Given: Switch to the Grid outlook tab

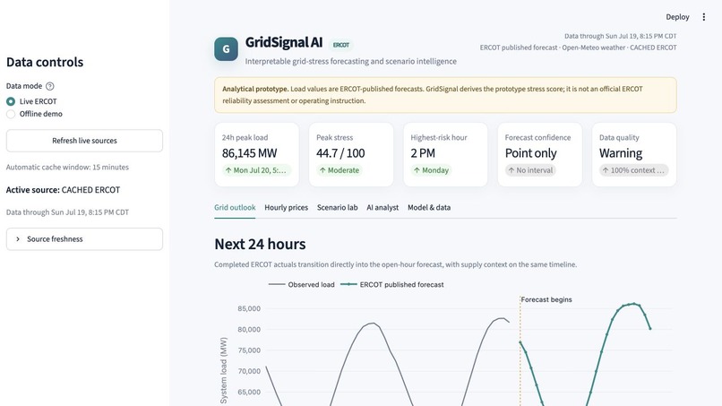Looking at the screenshot, I should tap(235, 207).
